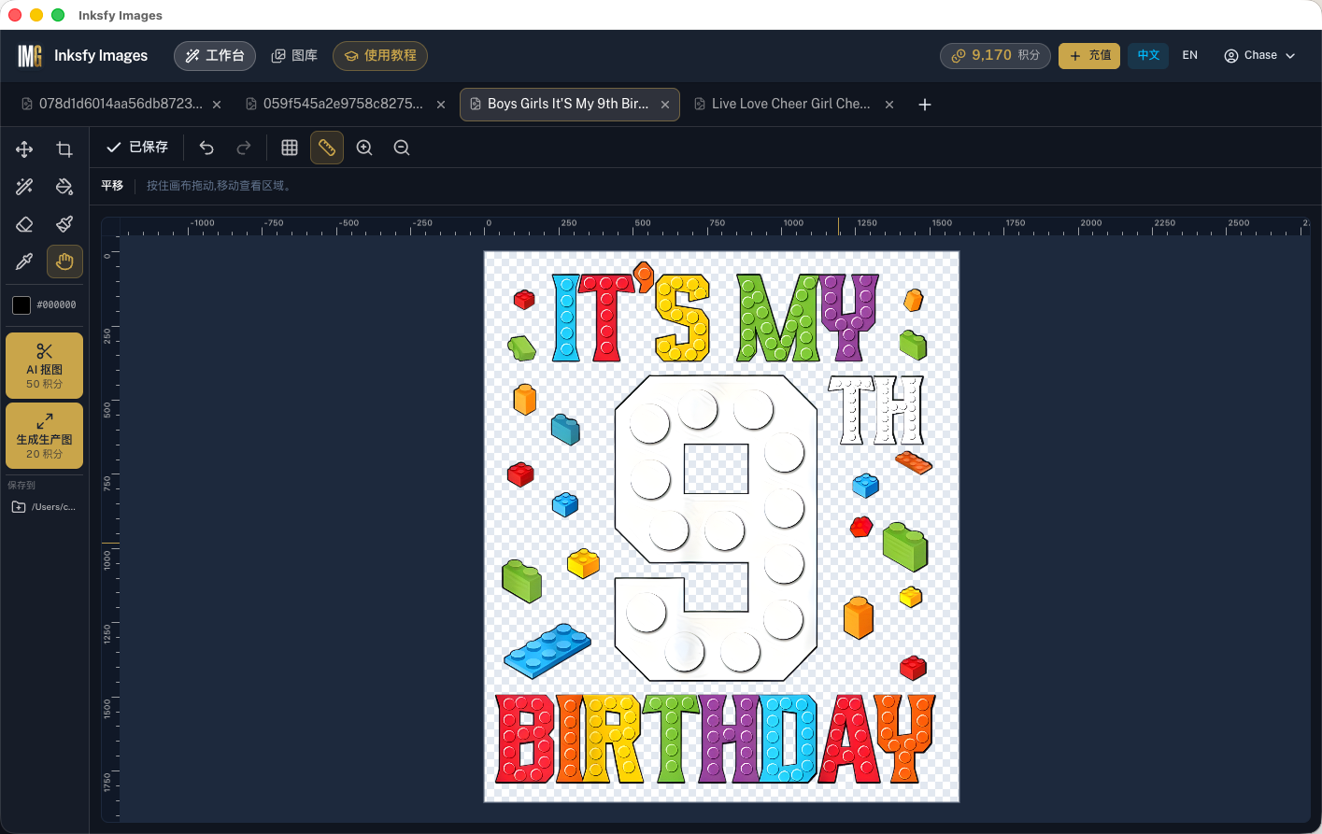The image size is (1322, 834).
Task: Toggle the ruler display
Action: coord(327,148)
